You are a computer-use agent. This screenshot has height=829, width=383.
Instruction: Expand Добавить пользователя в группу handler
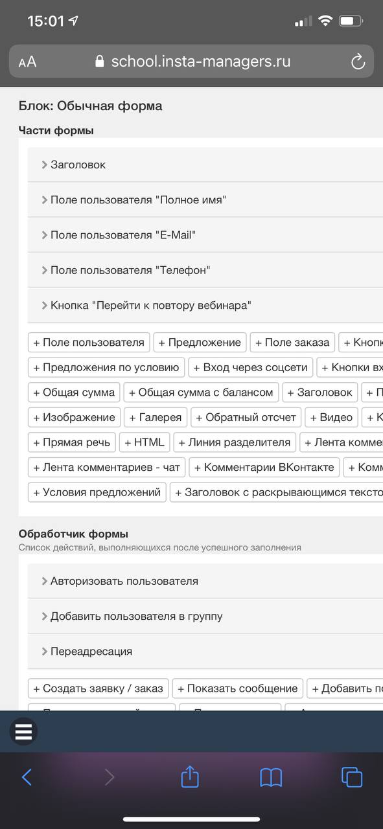(205, 616)
